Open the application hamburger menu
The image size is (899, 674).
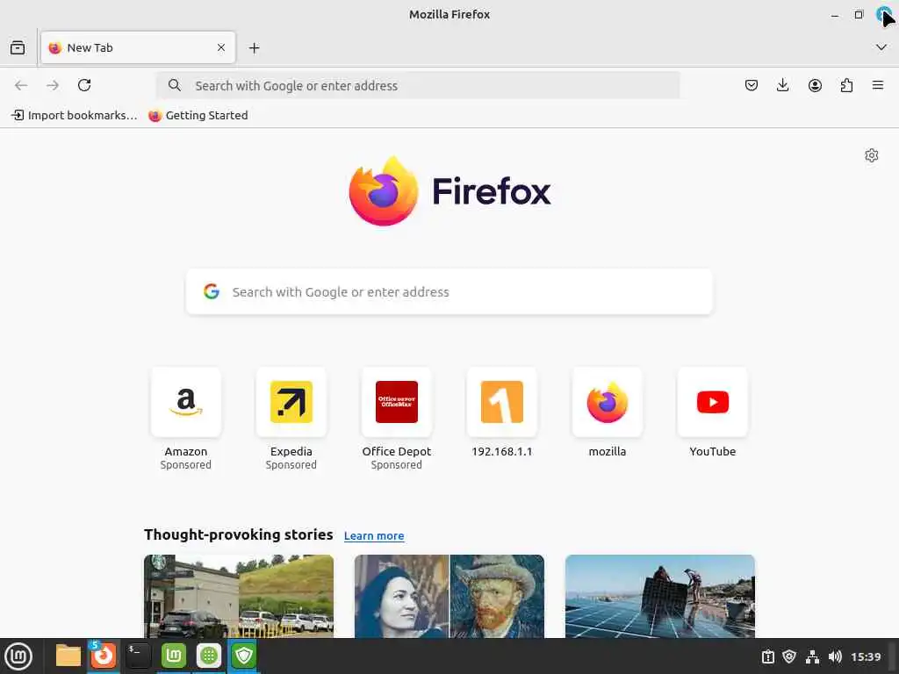coord(878,85)
